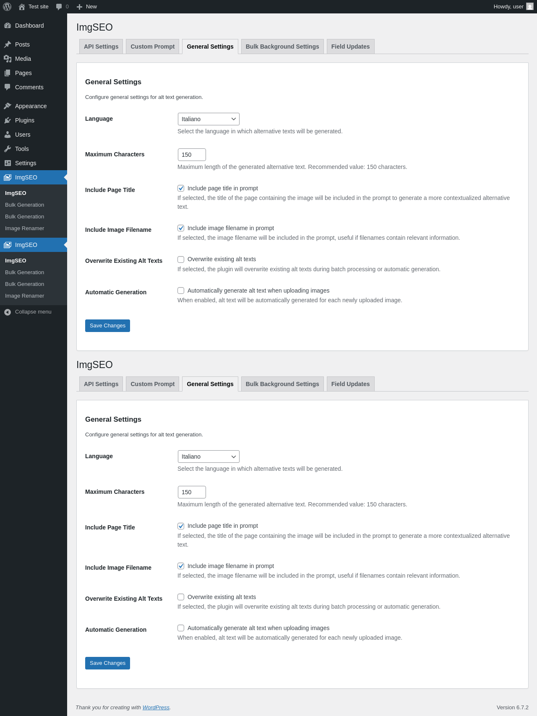This screenshot has height=716, width=537.
Task: Toggle Include image filename checkbox in bottom form
Action: click(181, 566)
